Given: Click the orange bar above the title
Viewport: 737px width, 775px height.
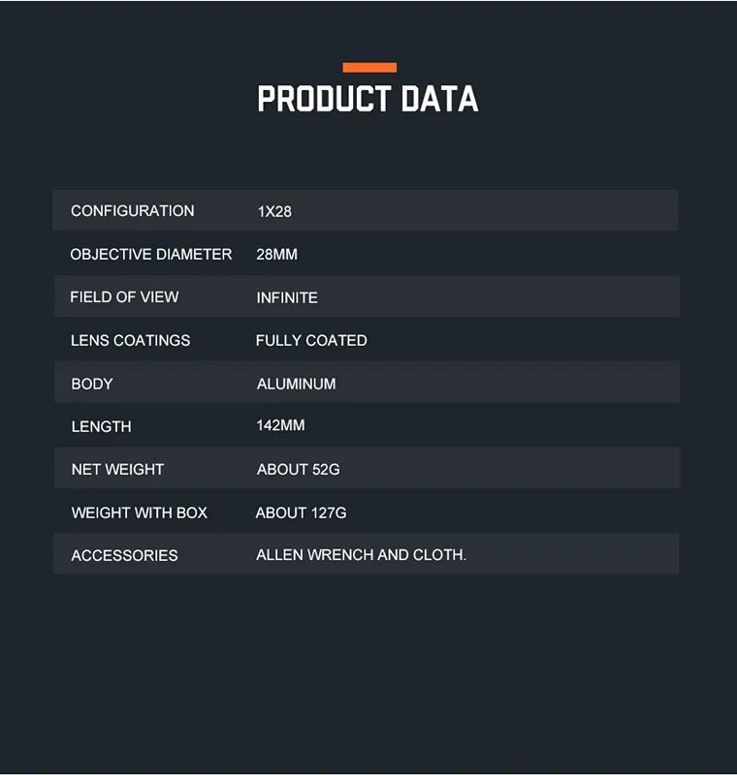Looking at the screenshot, I should pyautogui.click(x=369, y=67).
